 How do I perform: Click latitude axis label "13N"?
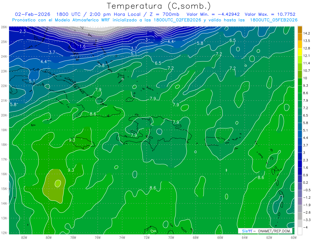(x=4, y=218)
